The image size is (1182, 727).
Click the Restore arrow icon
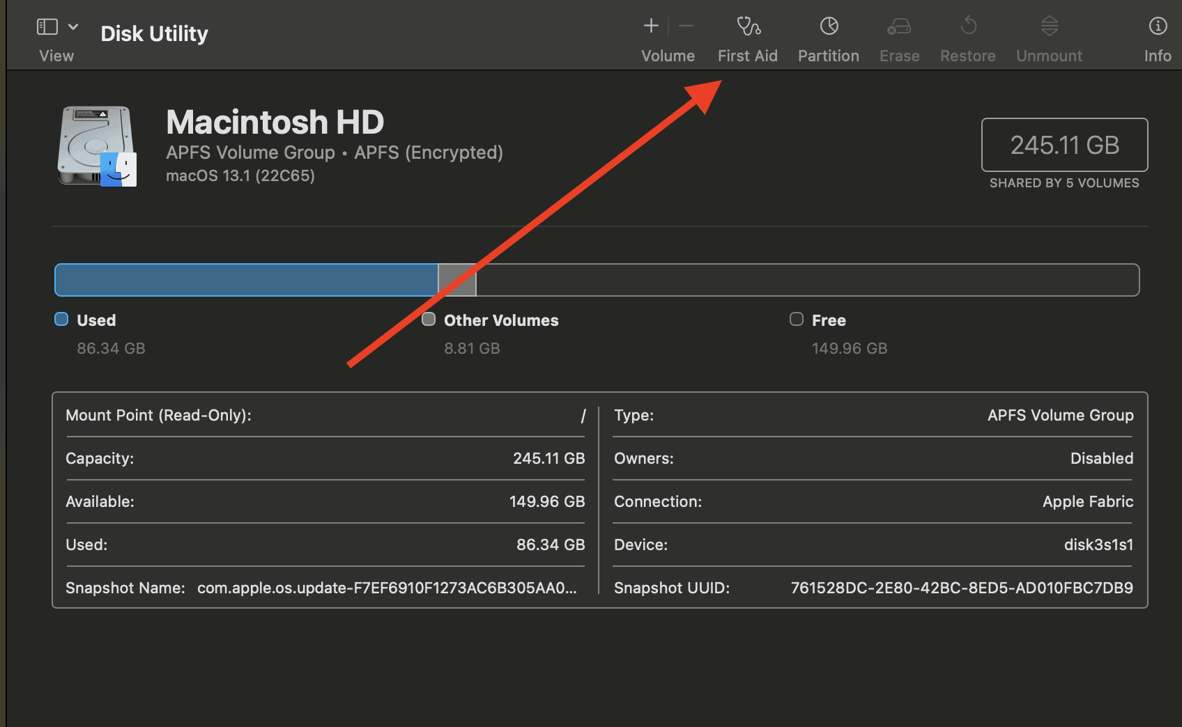coord(968,26)
